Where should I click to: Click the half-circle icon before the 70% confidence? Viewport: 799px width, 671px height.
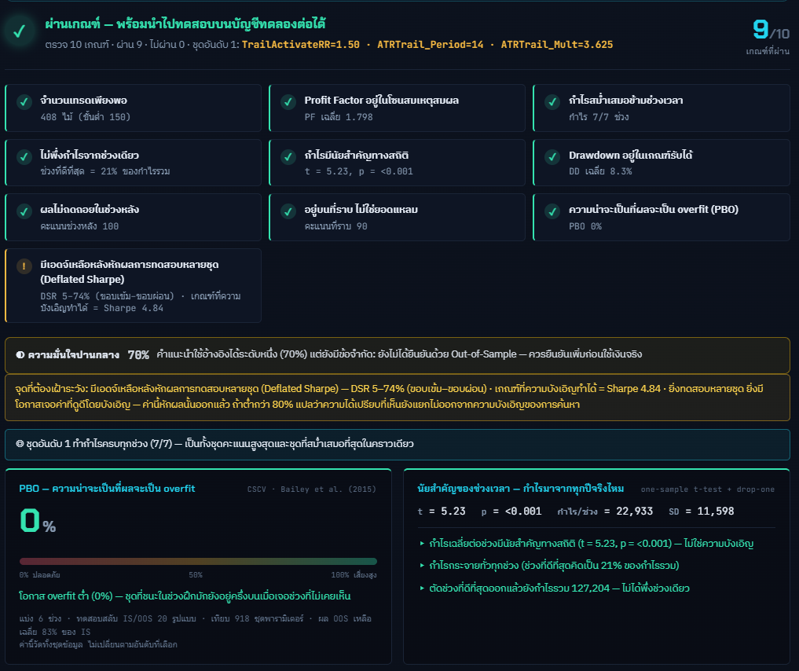click(x=20, y=355)
